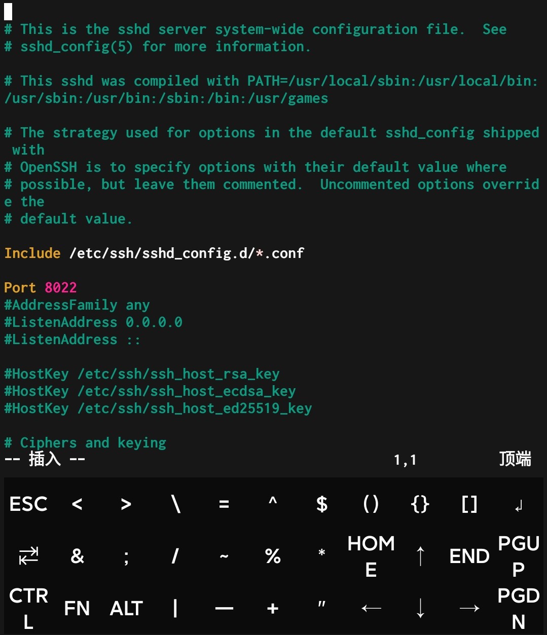Toggle the ALT modifier key
Image resolution: width=547 pixels, height=635 pixels.
point(126,608)
